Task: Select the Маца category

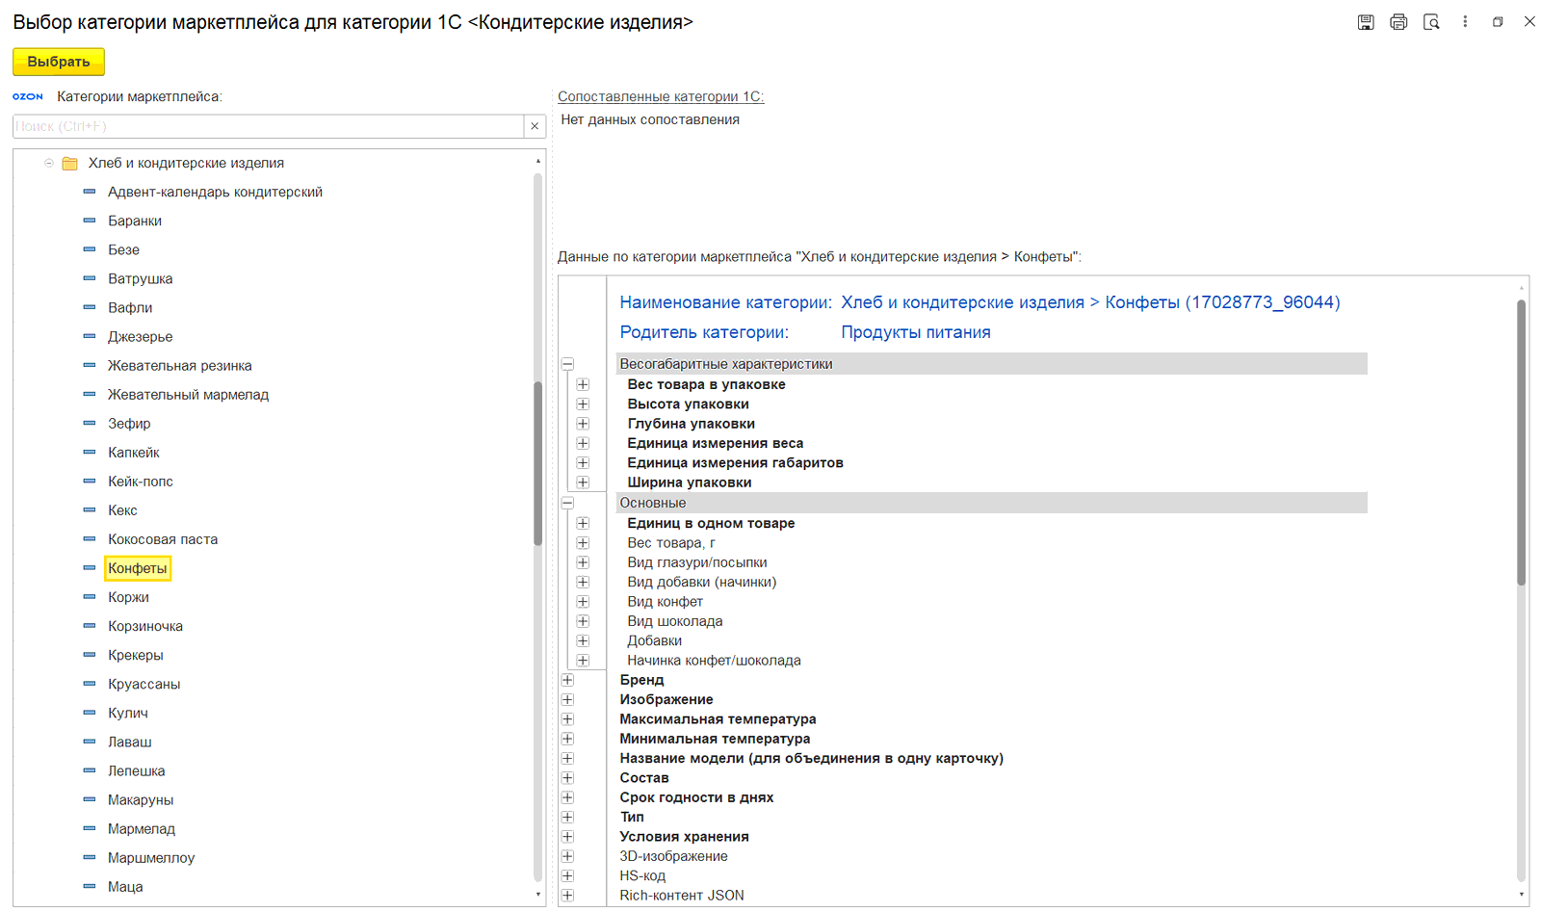Action: (x=125, y=886)
